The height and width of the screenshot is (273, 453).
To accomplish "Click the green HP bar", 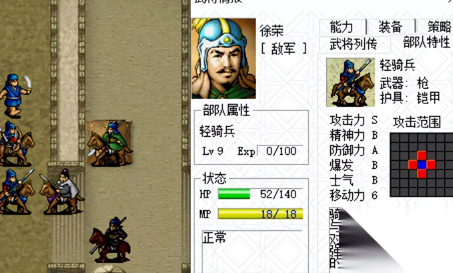I will 234,194.
